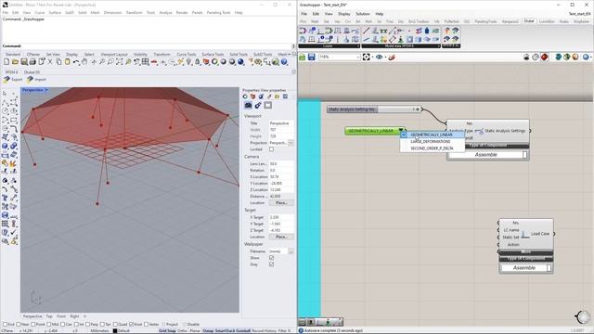Expand the More bar on Load Case component
The image size is (594, 334).
(526, 251)
